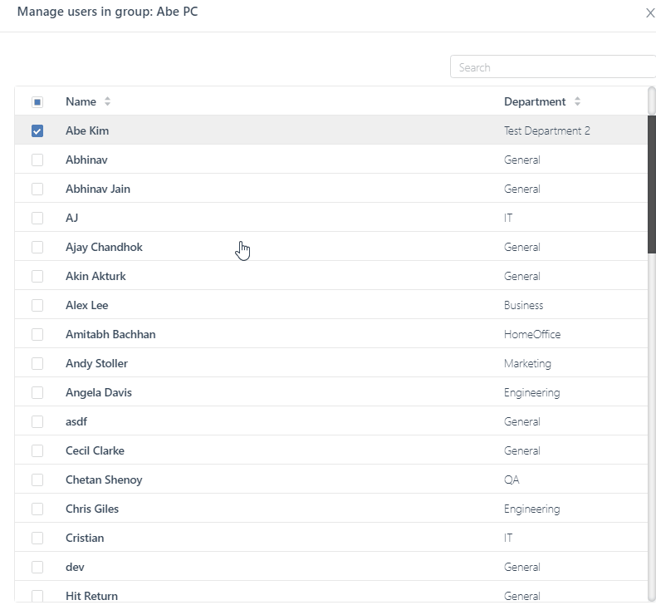Select Chetan Shenoy's checkbox

[37, 480]
